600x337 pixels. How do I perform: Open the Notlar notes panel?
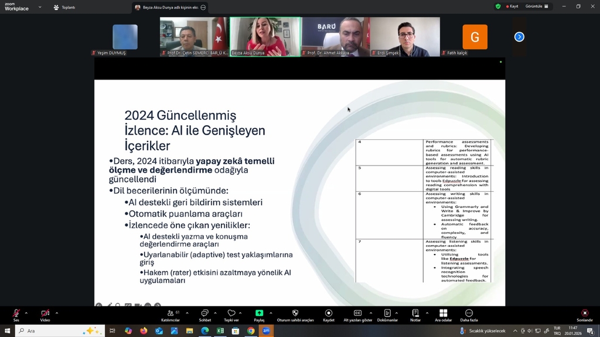tap(415, 314)
